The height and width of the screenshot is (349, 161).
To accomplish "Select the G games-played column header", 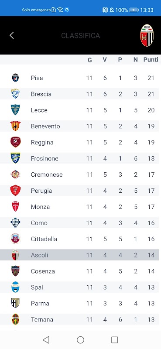I will coord(90,60).
